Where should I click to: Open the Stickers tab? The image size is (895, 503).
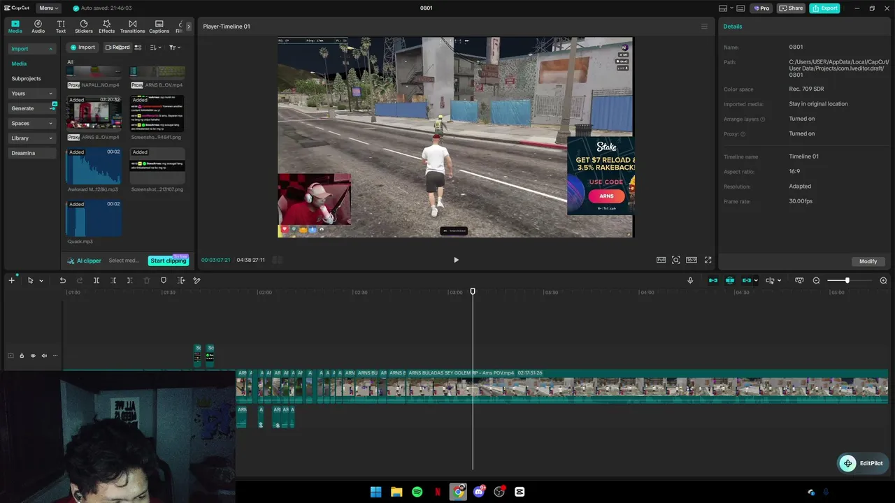point(84,27)
